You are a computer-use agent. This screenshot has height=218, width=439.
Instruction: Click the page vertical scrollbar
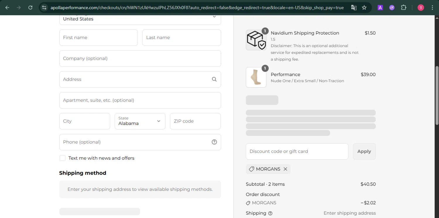click(x=437, y=95)
